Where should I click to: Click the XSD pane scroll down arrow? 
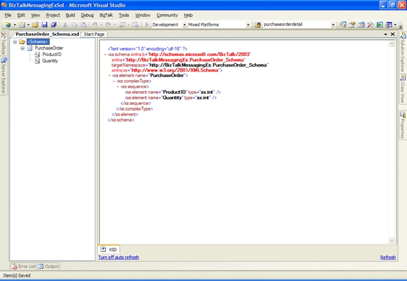pos(392,241)
